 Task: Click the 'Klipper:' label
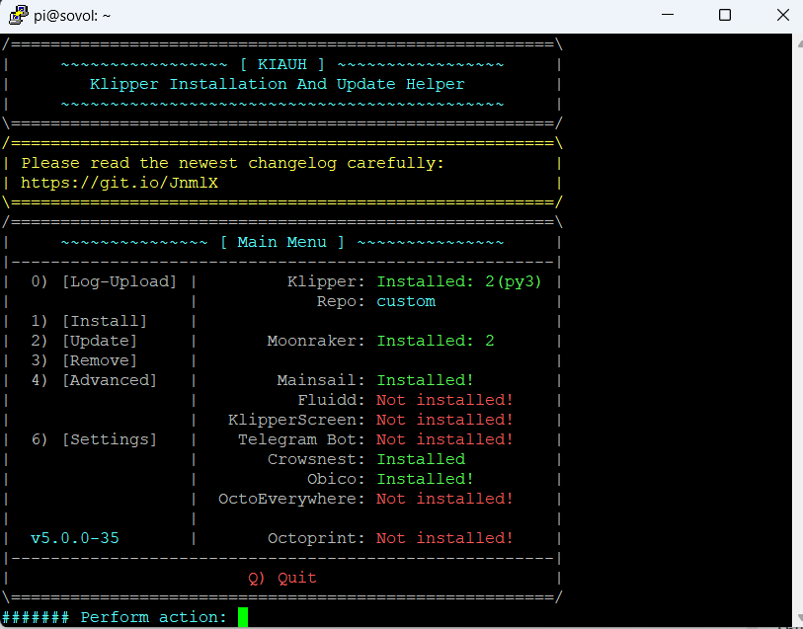[x=326, y=281]
